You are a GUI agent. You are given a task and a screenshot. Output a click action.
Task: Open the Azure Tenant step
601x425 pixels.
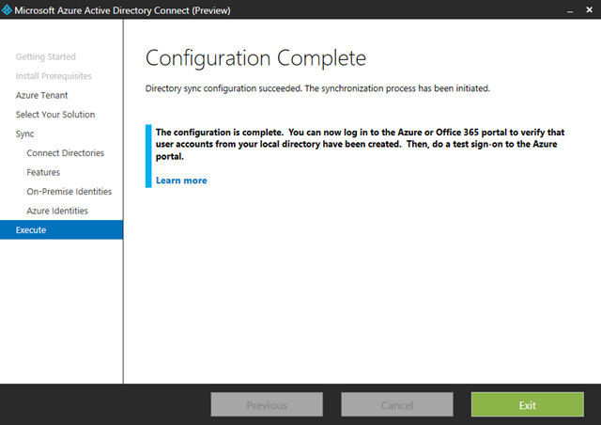coord(41,95)
